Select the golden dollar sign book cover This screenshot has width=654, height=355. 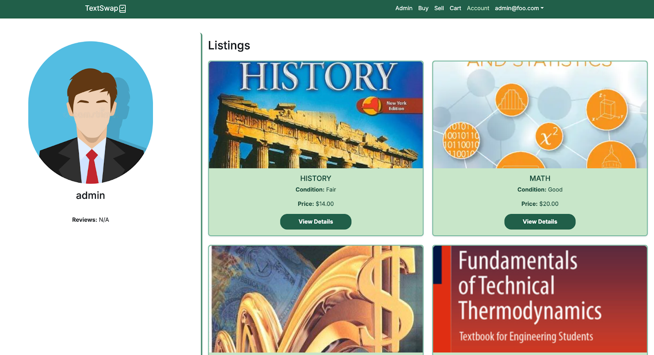click(316, 299)
